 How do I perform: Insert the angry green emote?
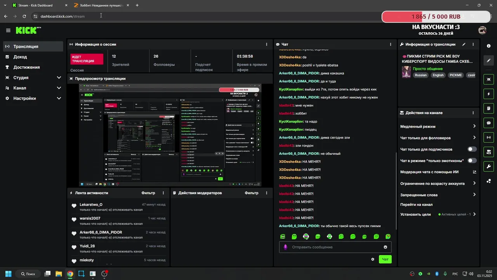coord(283,236)
